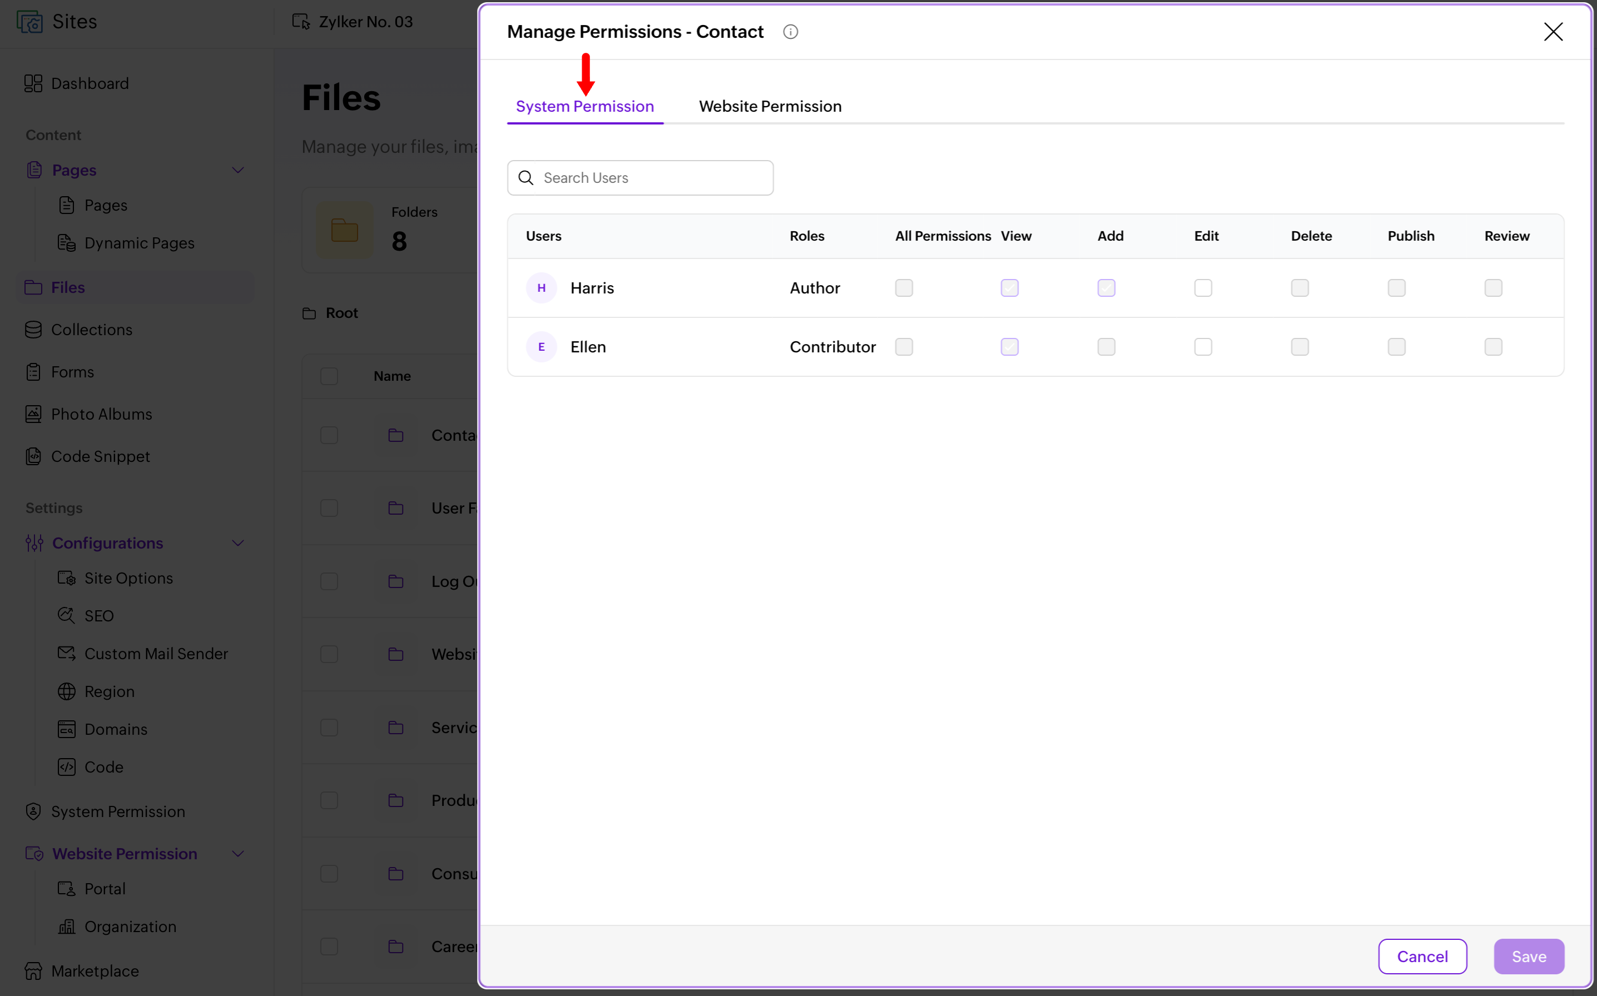Image resolution: width=1597 pixels, height=996 pixels.
Task: Click the Cancel button
Action: tap(1422, 957)
